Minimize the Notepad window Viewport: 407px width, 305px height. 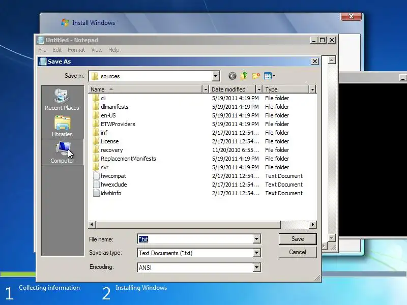pyautogui.click(x=314, y=40)
